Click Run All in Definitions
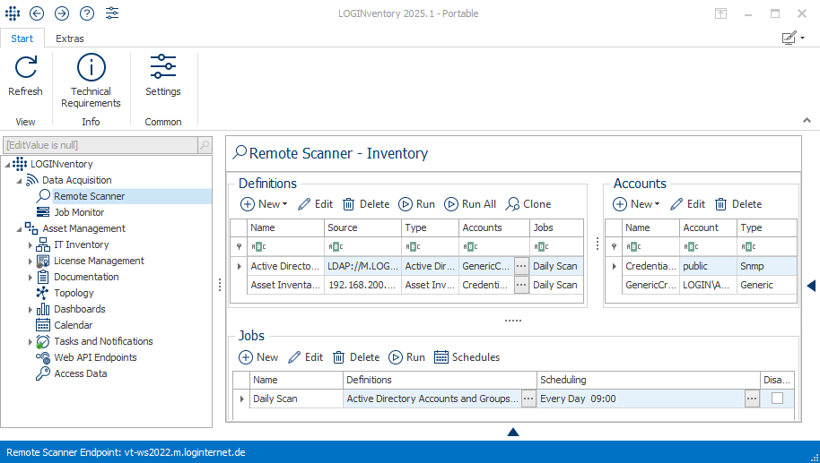The image size is (820, 463). pos(470,204)
